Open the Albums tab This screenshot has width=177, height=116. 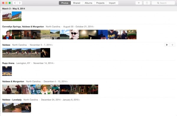(88, 3)
